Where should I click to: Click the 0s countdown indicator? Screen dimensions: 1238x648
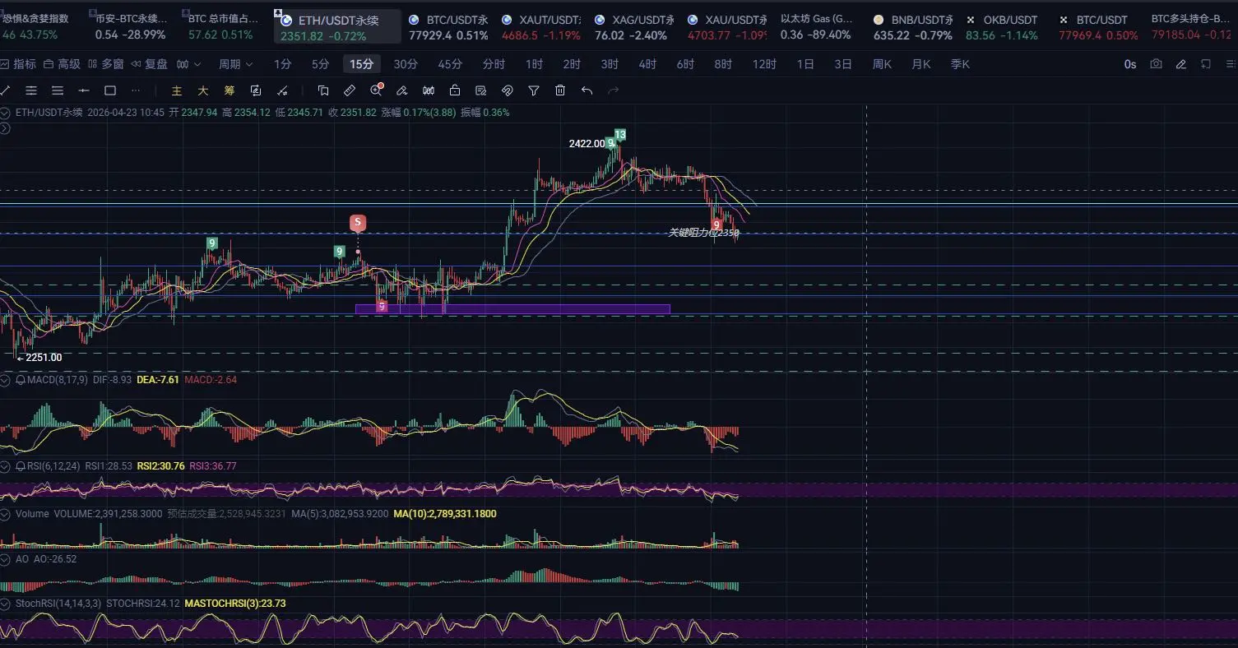(1130, 64)
